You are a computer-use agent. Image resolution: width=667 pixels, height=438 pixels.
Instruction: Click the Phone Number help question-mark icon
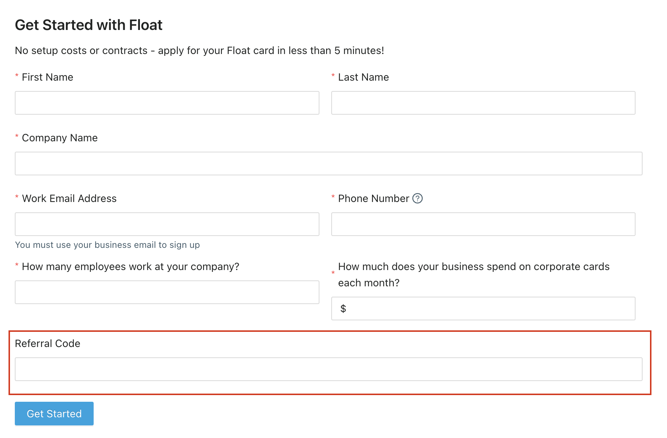pos(417,199)
